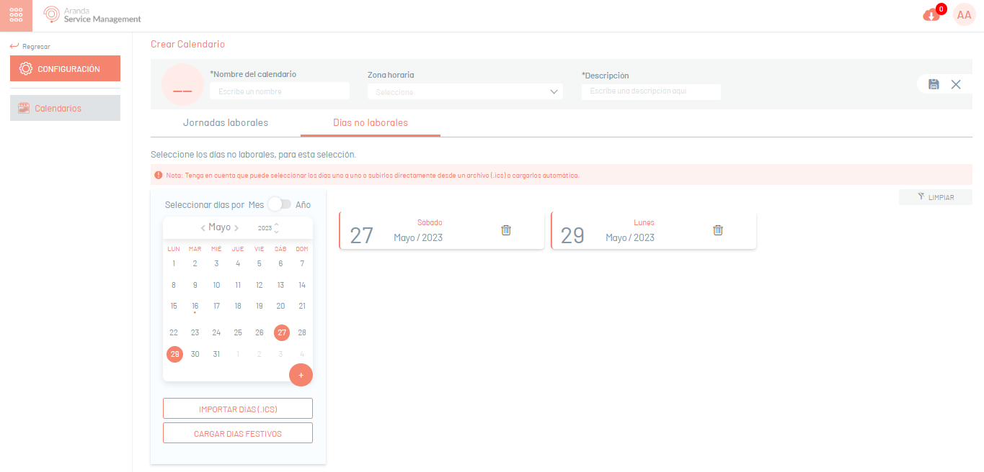The width and height of the screenshot is (984, 472).
Task: Deselect day 29 in the calendar
Action: [x=174, y=354]
